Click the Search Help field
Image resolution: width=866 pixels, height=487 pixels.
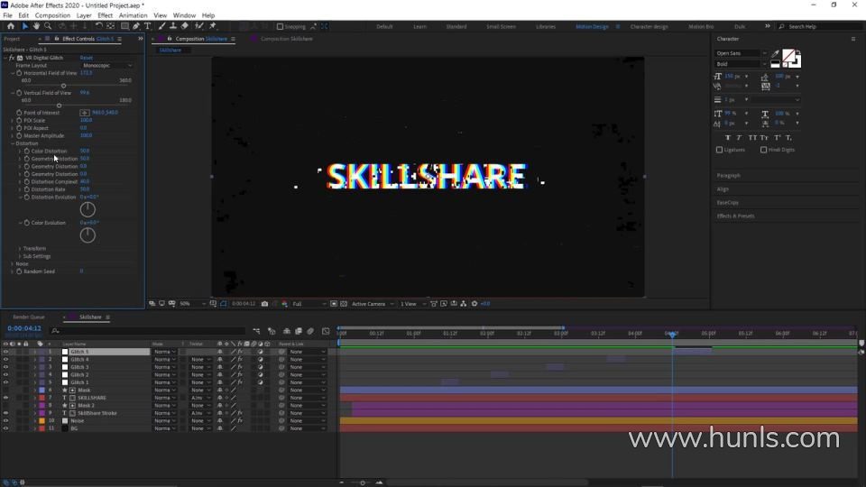click(816, 26)
